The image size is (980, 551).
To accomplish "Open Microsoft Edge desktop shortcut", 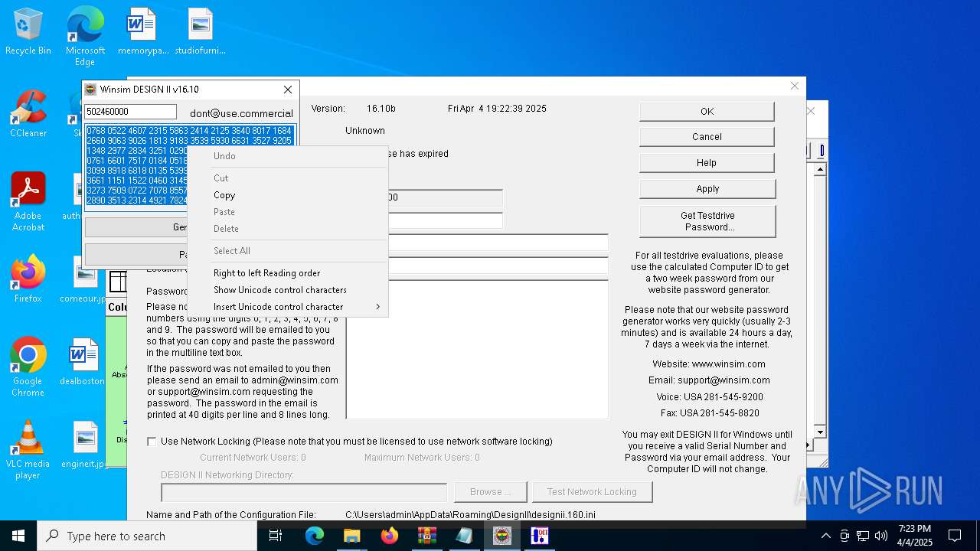I will (85, 36).
